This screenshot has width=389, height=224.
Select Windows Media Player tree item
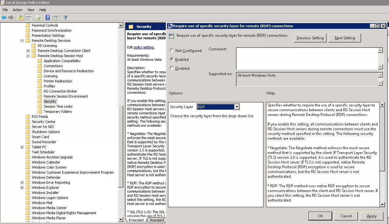click(49, 218)
